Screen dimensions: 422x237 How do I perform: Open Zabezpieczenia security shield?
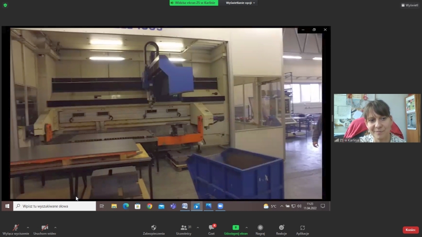154,230
